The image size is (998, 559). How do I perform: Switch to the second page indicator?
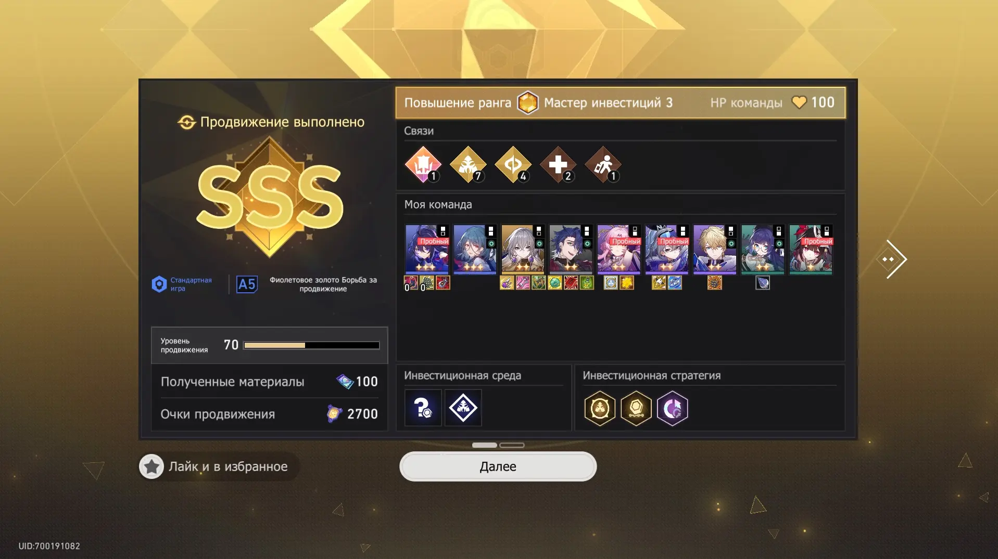(x=512, y=445)
